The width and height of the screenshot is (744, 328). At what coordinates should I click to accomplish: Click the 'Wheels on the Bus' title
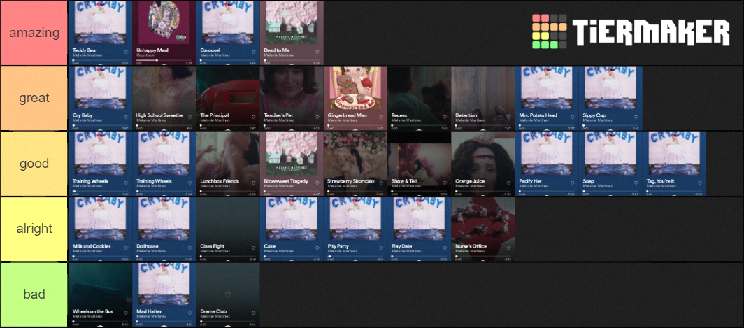point(93,311)
